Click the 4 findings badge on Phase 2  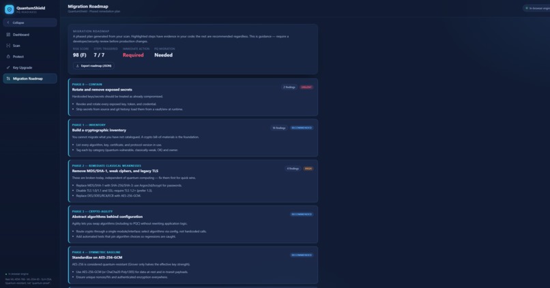[x=293, y=169]
